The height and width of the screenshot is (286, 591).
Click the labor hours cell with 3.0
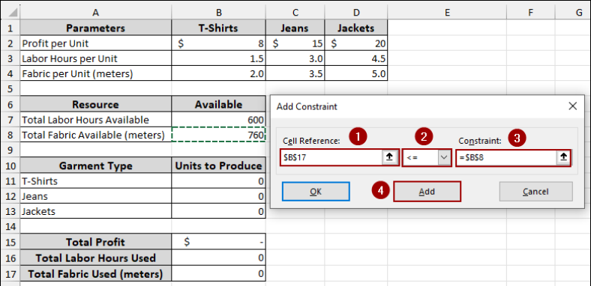[x=295, y=58]
